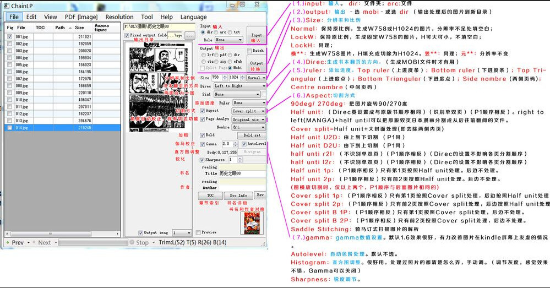The image size is (550, 288).
Task: Toggle the Batch checkbox
Action: 249,51
